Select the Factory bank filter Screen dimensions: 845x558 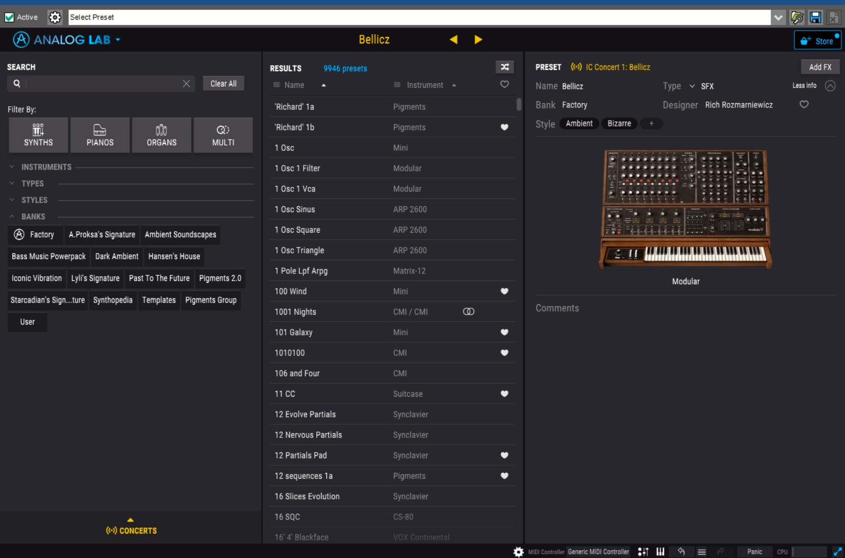(35, 234)
